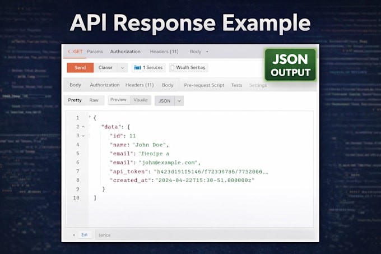Toggle the fold arrow on line 3
The image size is (381, 254).
click(x=83, y=136)
